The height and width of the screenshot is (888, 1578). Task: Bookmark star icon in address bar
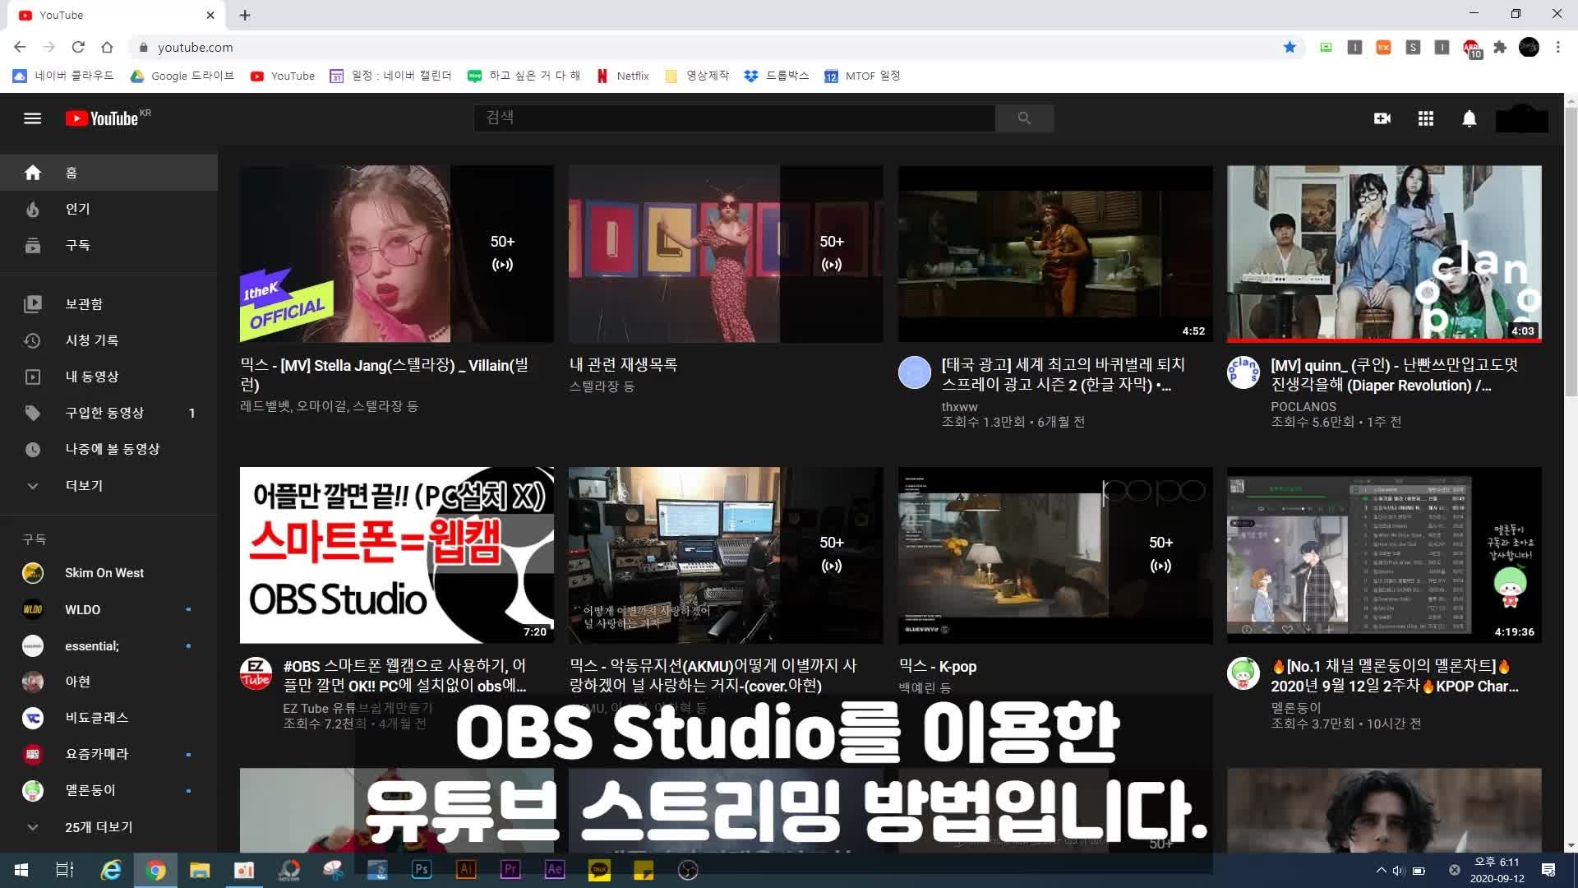coord(1290,47)
